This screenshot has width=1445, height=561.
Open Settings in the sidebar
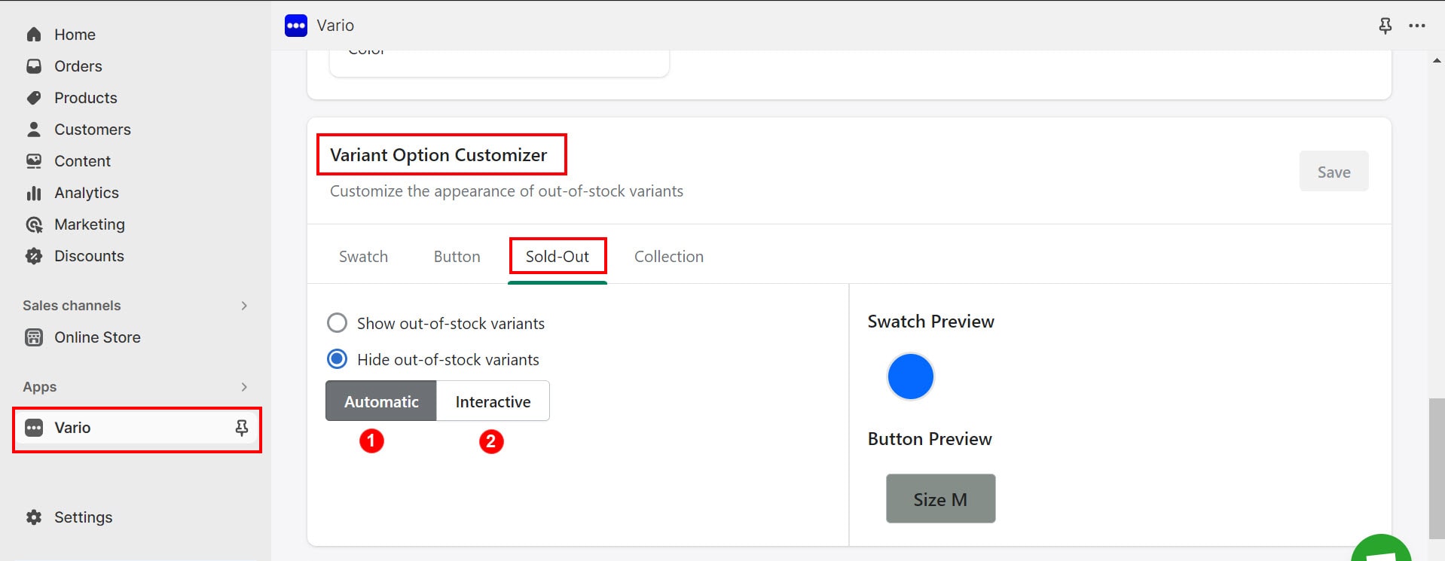[84, 517]
